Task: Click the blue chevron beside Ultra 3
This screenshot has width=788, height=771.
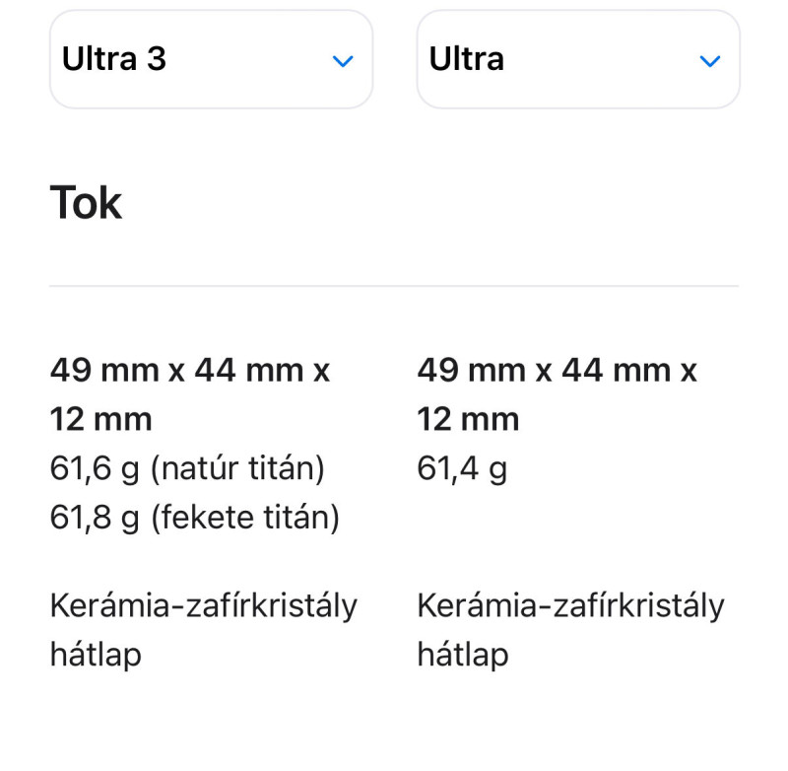Action: click(343, 61)
